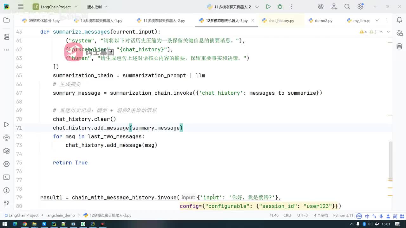Open the Project tool window folder icon

(6, 20)
